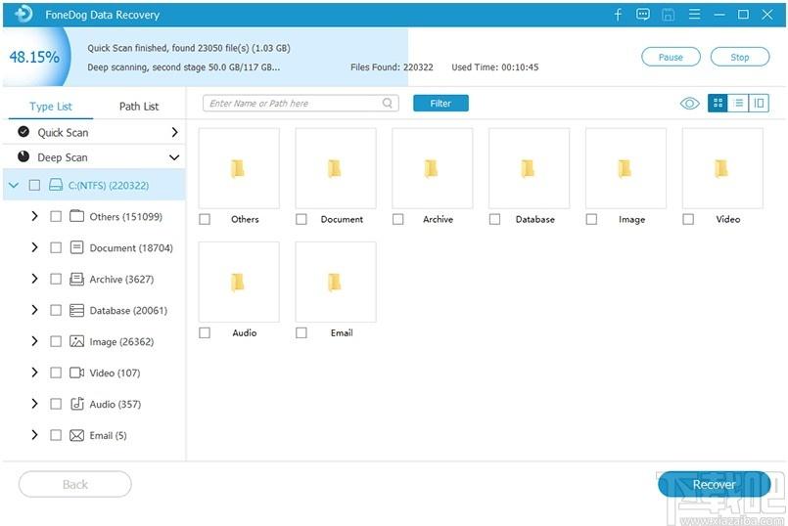Image resolution: width=788 pixels, height=526 pixels.
Task: Expand the Database (20061) tree node
Action: pos(34,310)
